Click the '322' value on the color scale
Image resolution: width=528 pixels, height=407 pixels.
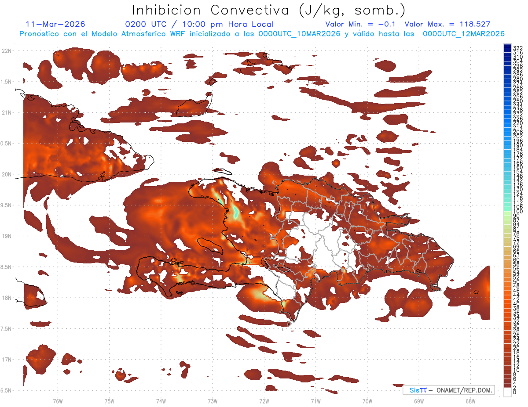click(518, 48)
